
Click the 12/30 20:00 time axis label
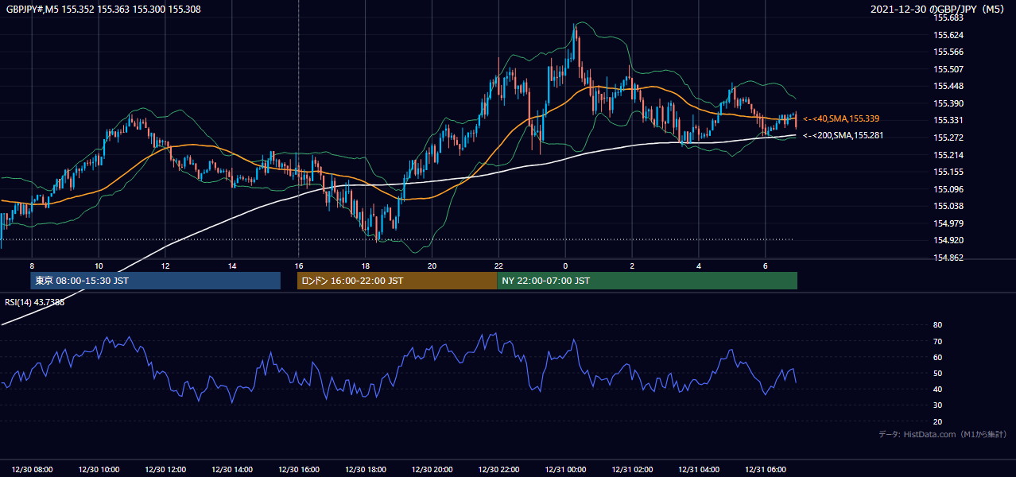point(432,469)
